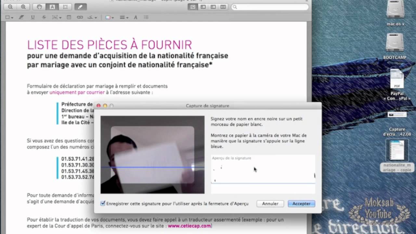Open the text box tool dropdown
Viewport: 416px width, 234px height.
tap(57, 18)
